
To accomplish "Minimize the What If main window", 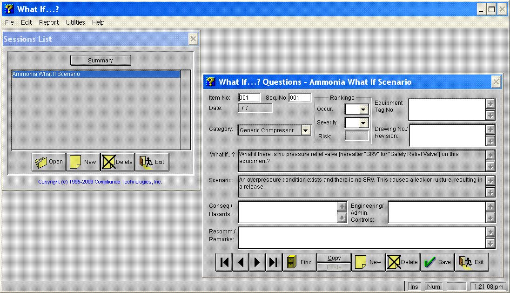I will (x=481, y=9).
